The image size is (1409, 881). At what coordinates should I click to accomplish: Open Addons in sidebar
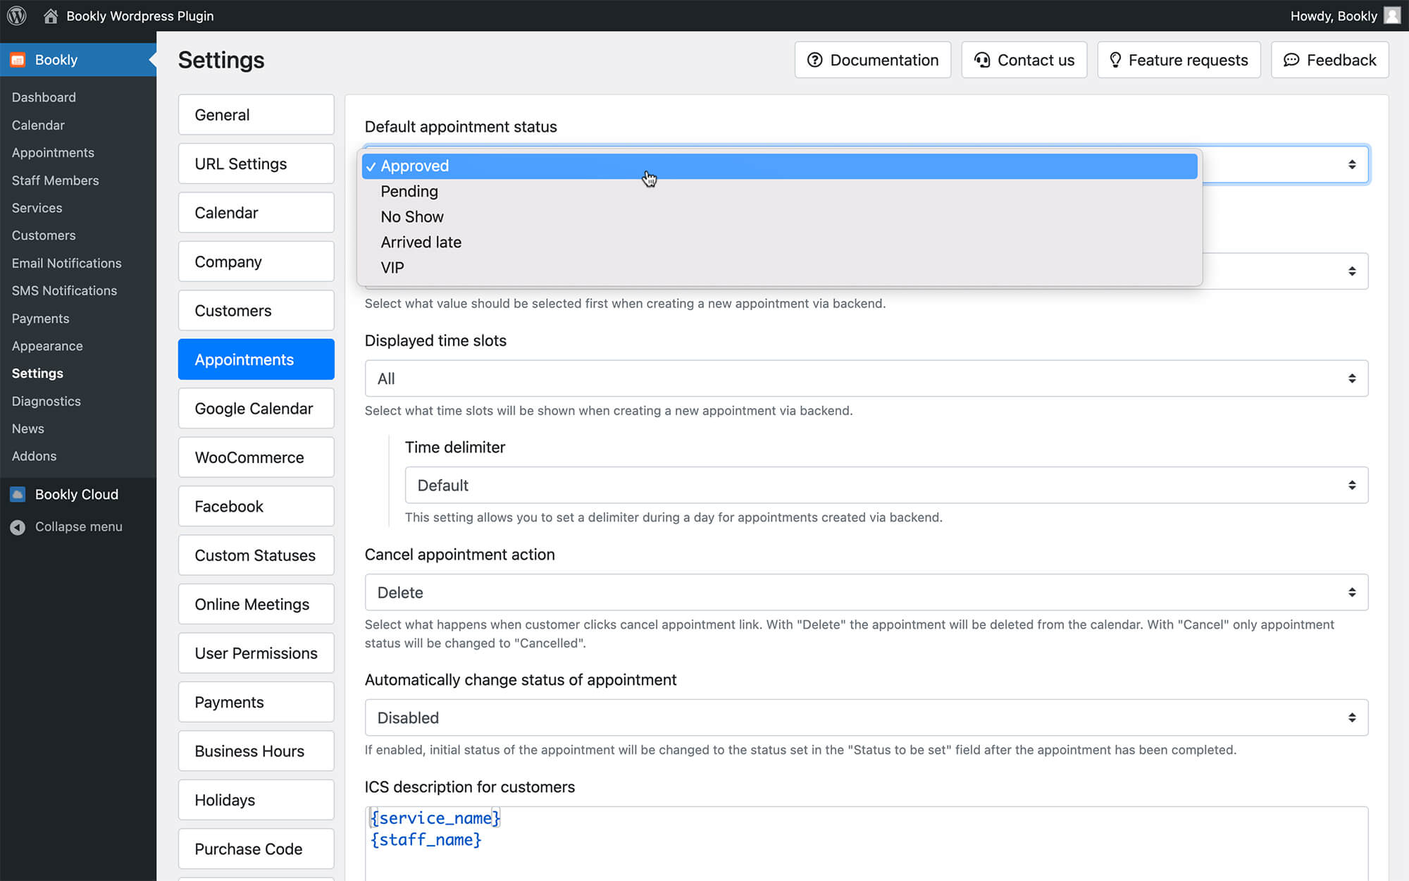coord(34,456)
